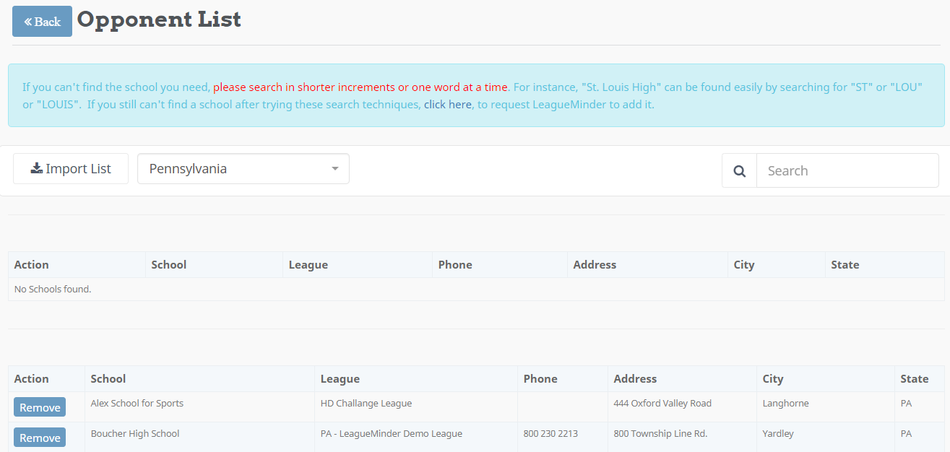Click the Import List download button
This screenshot has width=950, height=452.
pos(71,169)
